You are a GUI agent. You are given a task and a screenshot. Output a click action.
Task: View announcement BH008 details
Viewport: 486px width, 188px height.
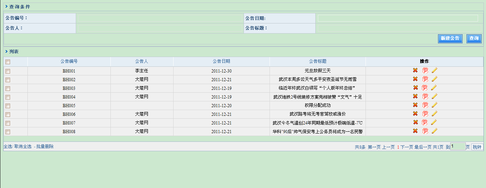(425, 131)
